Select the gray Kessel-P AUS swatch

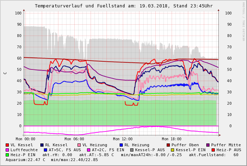[132, 150]
